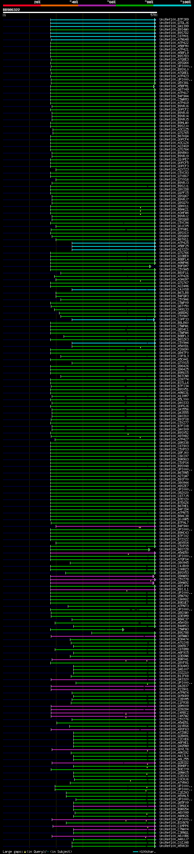Image resolution: width=194 pixels, height=854 pixels.
Task: Open hit UniRef100_Q41399
Action: 174,26
